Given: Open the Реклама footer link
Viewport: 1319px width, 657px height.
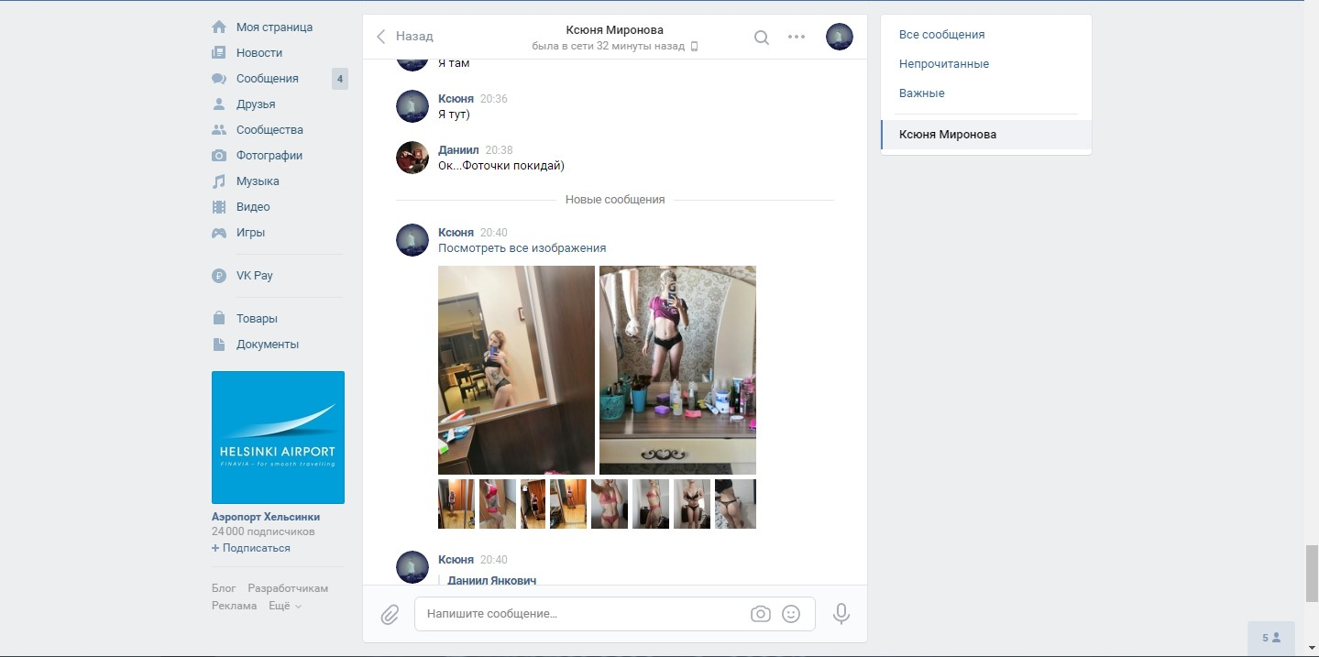Looking at the screenshot, I should 235,606.
